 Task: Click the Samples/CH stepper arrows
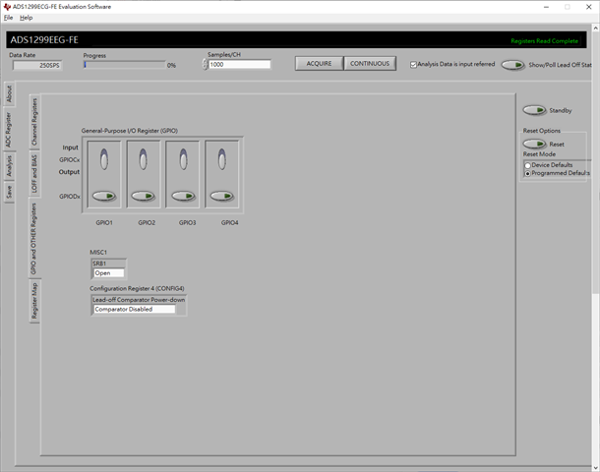(x=206, y=64)
